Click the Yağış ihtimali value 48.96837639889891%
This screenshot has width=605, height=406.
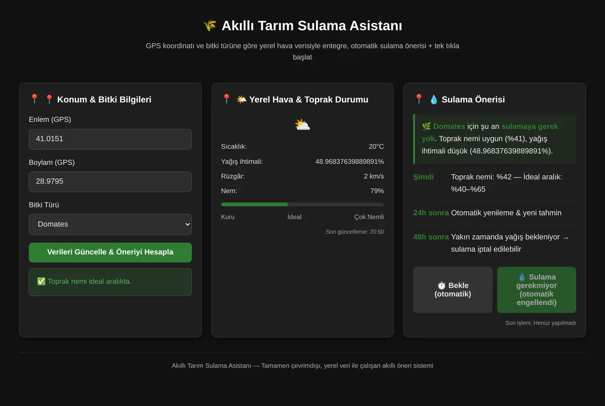pos(350,162)
